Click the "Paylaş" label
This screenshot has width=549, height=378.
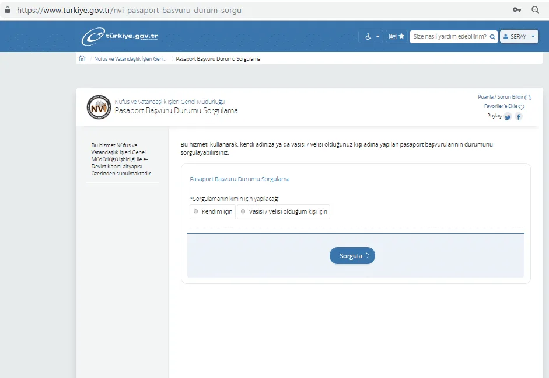(494, 116)
